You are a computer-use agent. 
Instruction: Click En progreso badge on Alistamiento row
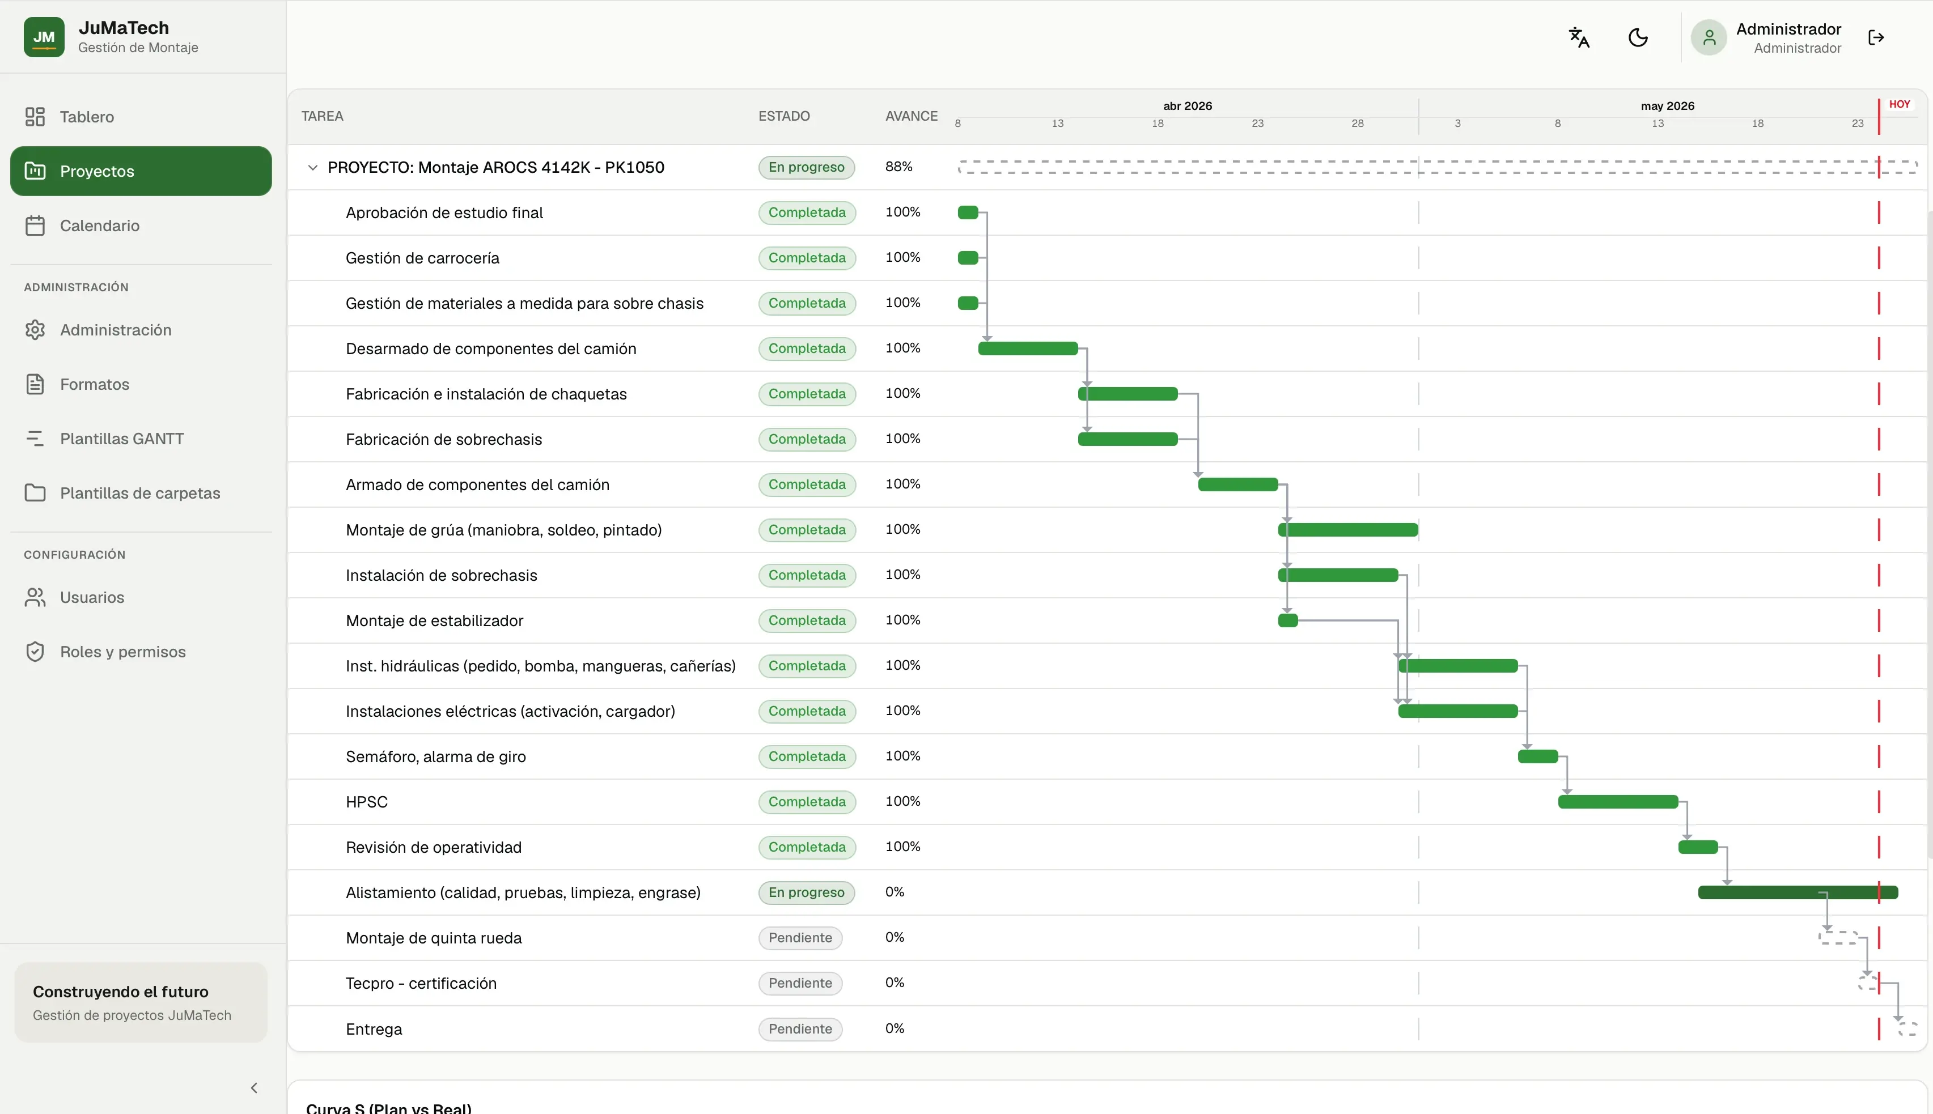[x=807, y=892]
